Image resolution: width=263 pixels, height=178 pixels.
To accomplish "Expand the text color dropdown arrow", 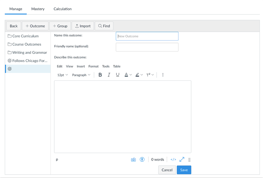I will point(131,75).
